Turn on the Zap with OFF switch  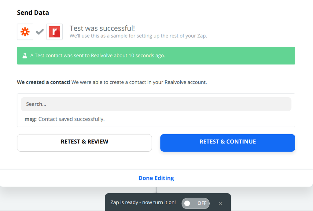195,203
